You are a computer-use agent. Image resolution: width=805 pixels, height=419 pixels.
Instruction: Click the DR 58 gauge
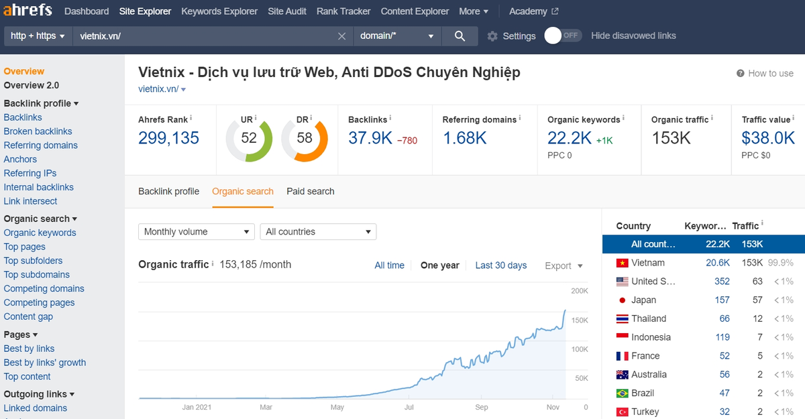coord(305,138)
